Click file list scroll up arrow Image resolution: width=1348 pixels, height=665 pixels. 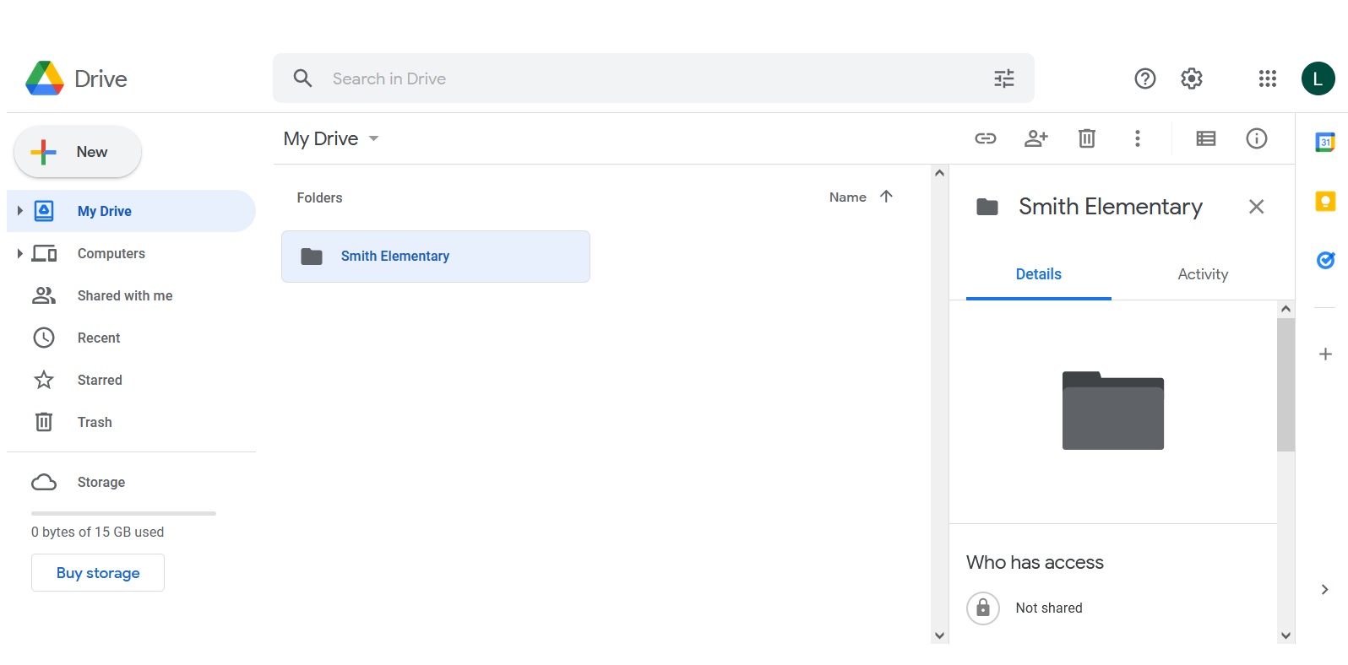click(940, 173)
